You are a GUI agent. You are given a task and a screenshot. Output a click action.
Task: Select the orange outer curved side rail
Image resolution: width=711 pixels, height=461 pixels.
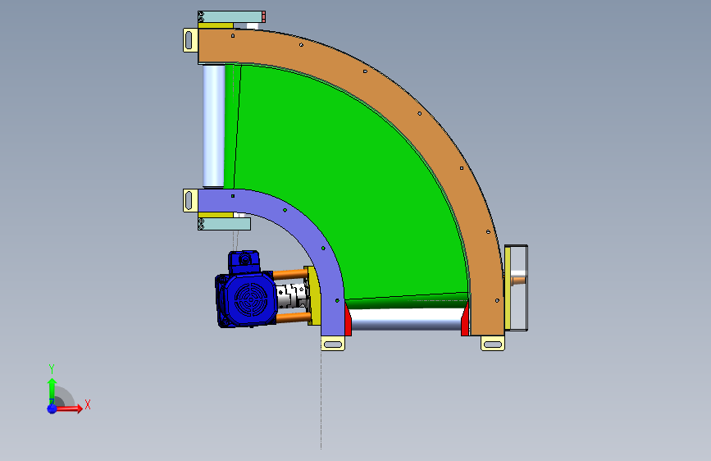click(419, 113)
